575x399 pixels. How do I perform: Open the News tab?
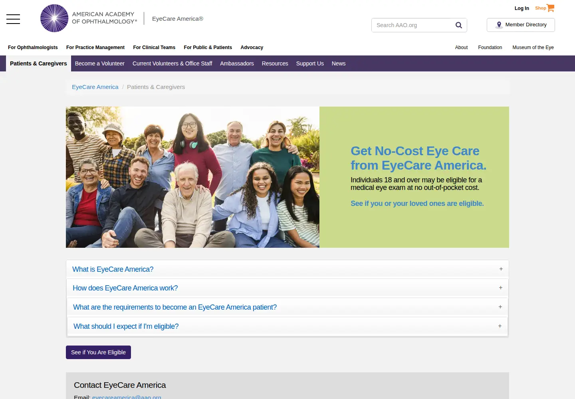tap(339, 63)
